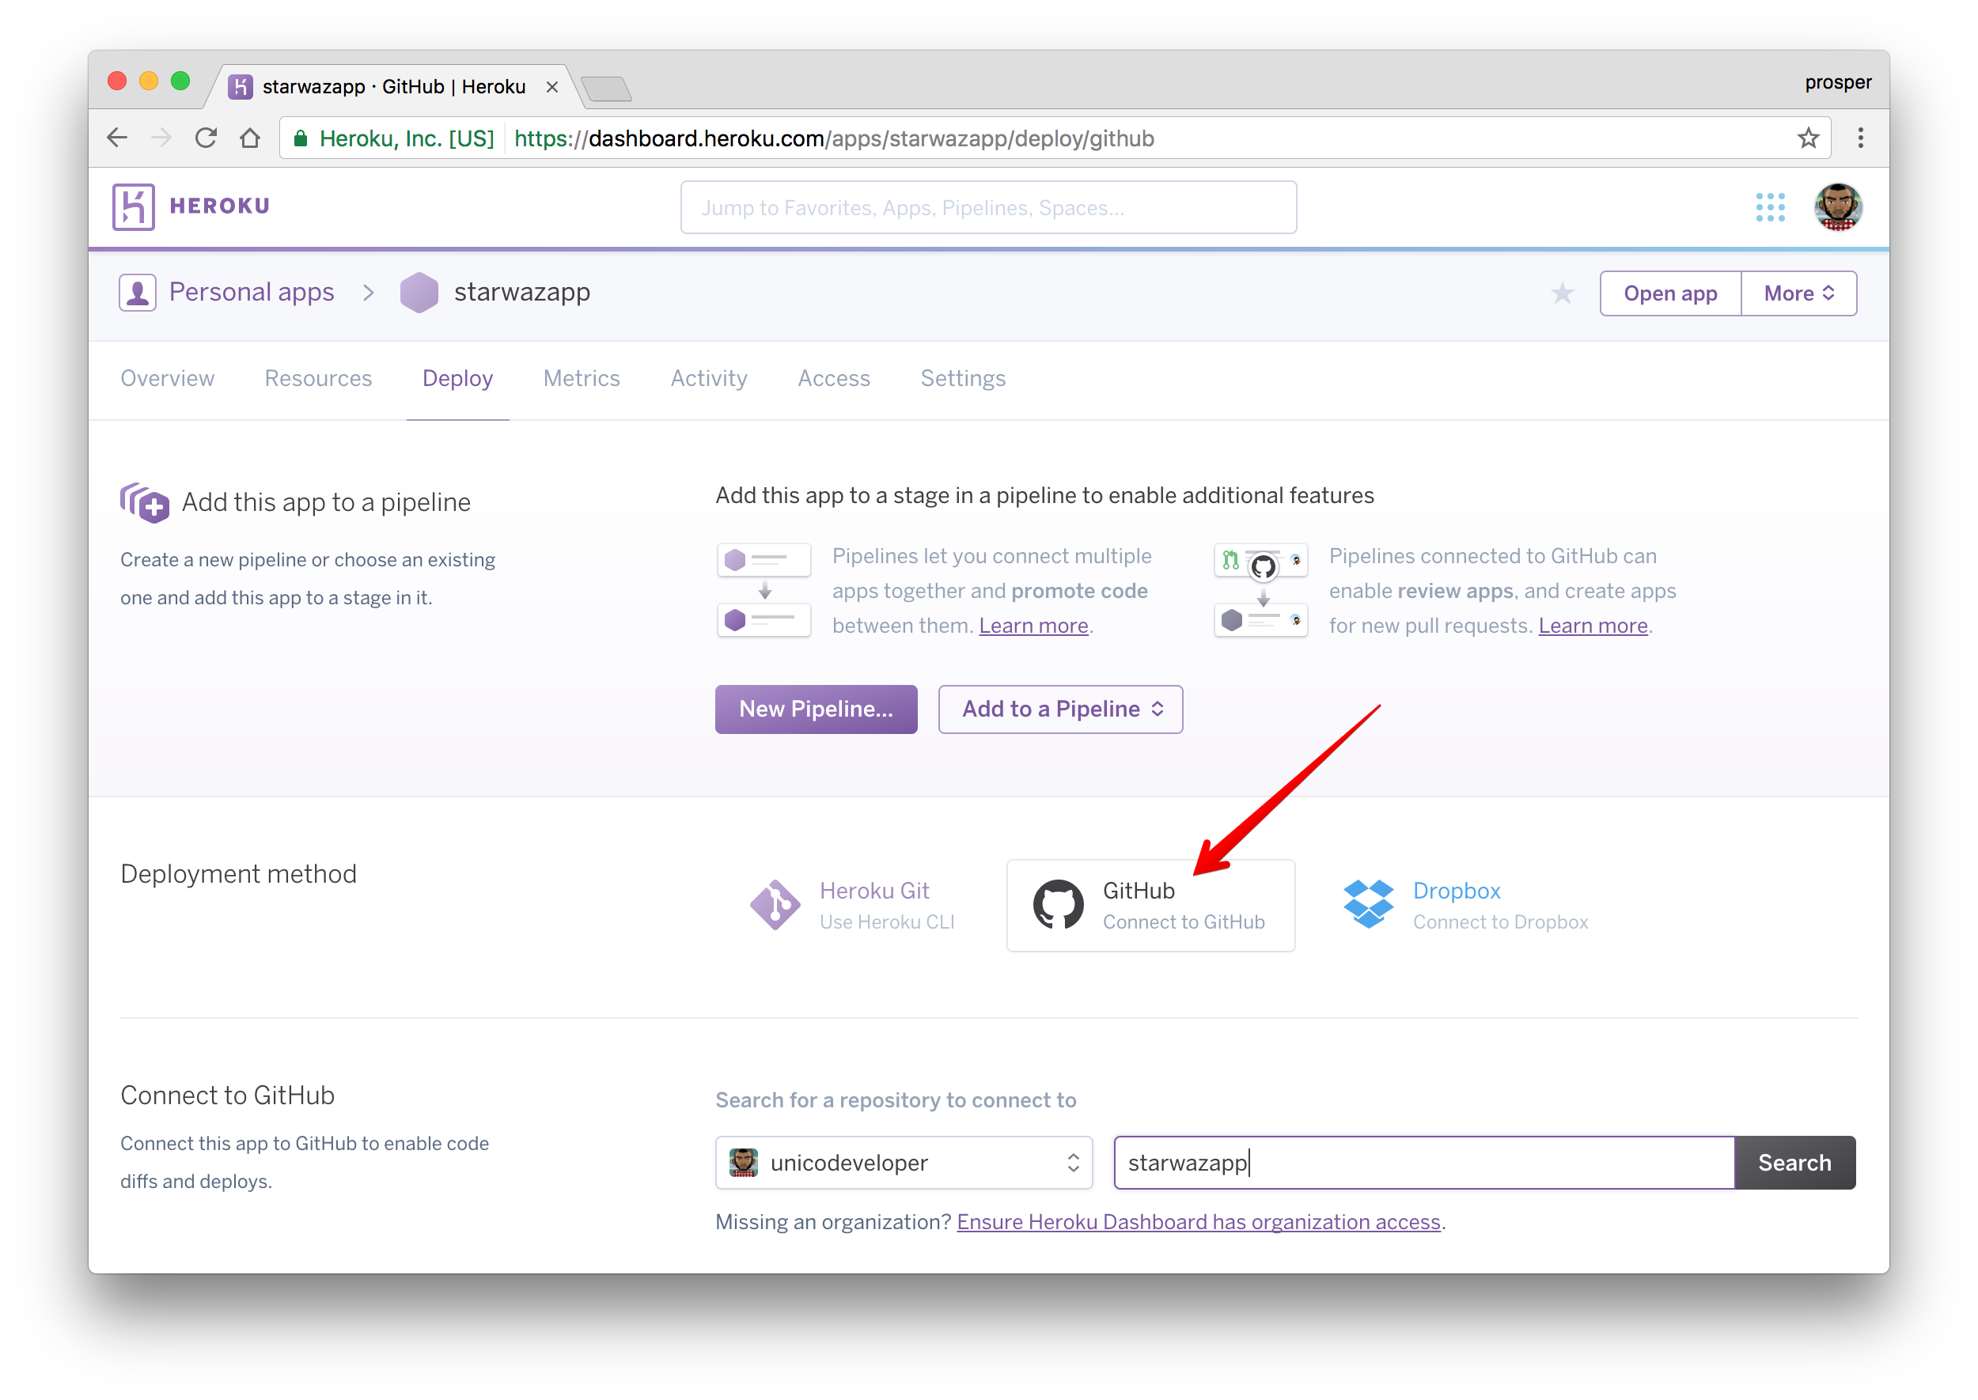Expand the More dropdown button
This screenshot has width=1978, height=1400.
(1798, 294)
